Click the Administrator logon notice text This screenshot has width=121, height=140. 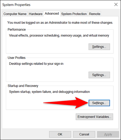coord(60,23)
